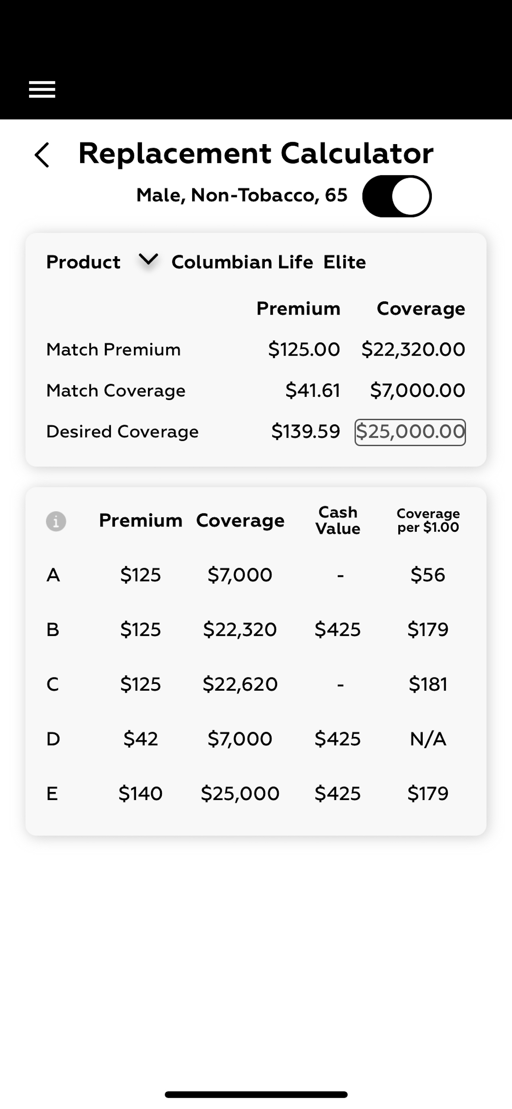Tap the Match Coverage row label
Viewport: 512px width, 1109px height.
(x=116, y=390)
